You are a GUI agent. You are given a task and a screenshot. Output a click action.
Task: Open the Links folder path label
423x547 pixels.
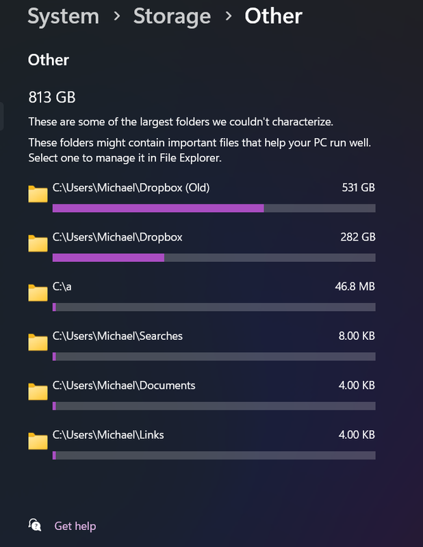coord(108,434)
